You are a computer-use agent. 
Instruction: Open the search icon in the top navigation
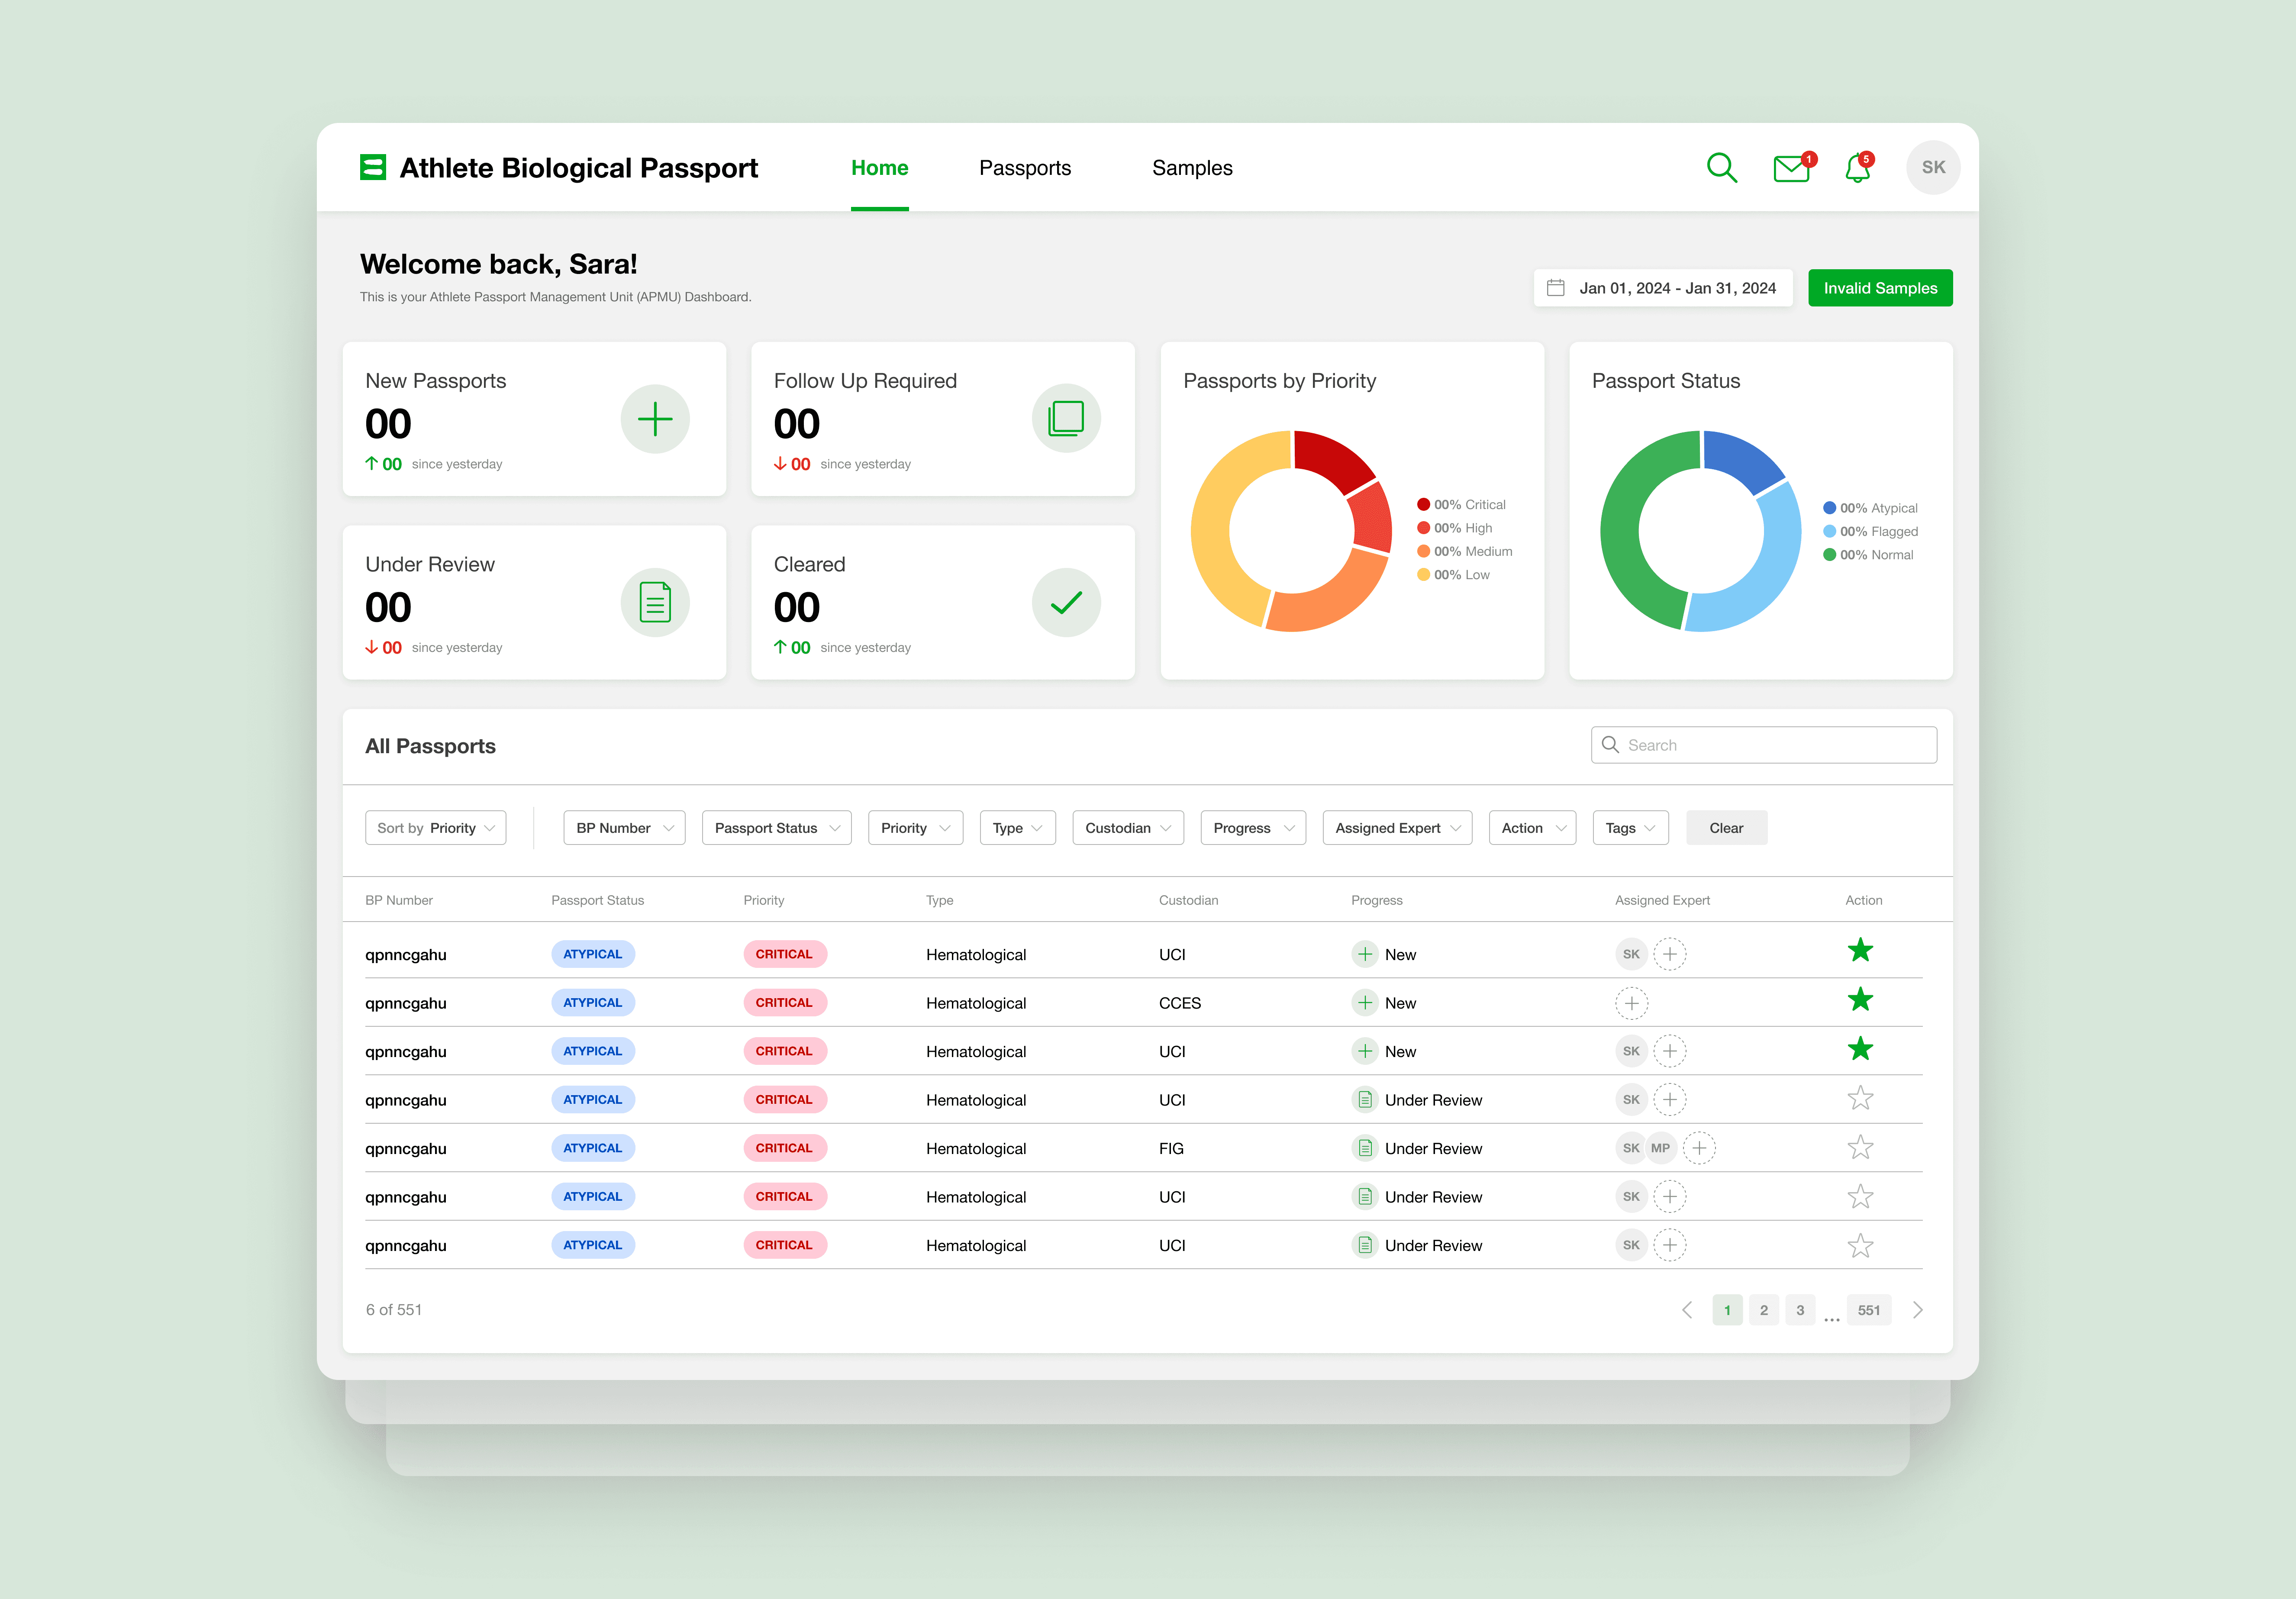(x=1722, y=168)
